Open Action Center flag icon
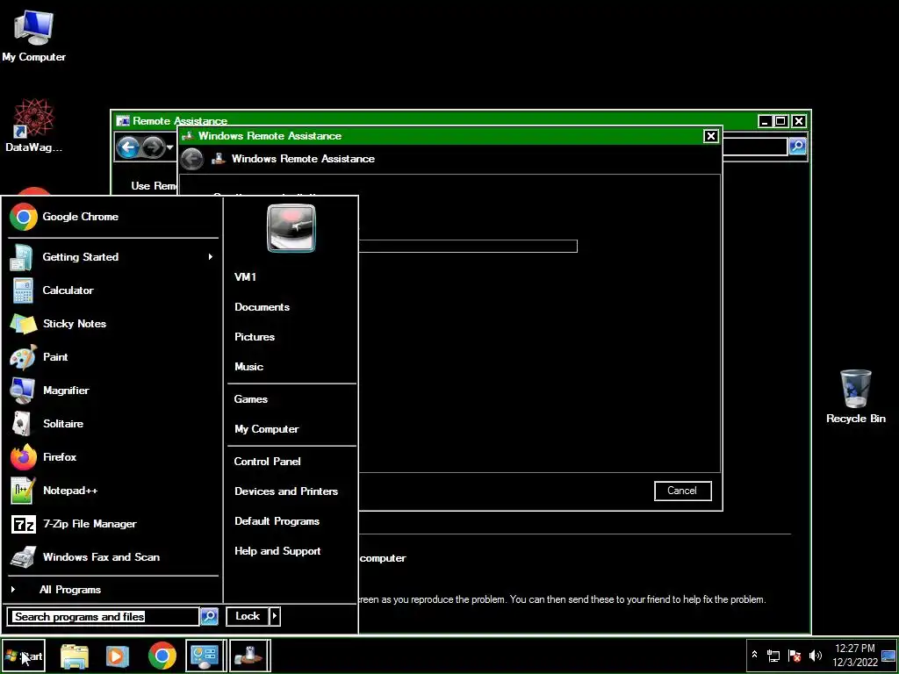 coord(795,656)
